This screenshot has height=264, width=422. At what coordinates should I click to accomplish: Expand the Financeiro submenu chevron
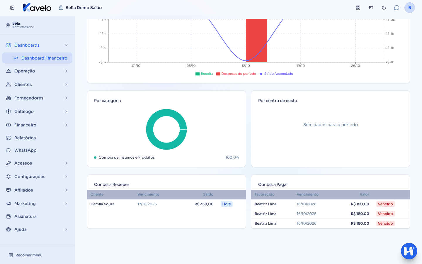click(x=66, y=125)
